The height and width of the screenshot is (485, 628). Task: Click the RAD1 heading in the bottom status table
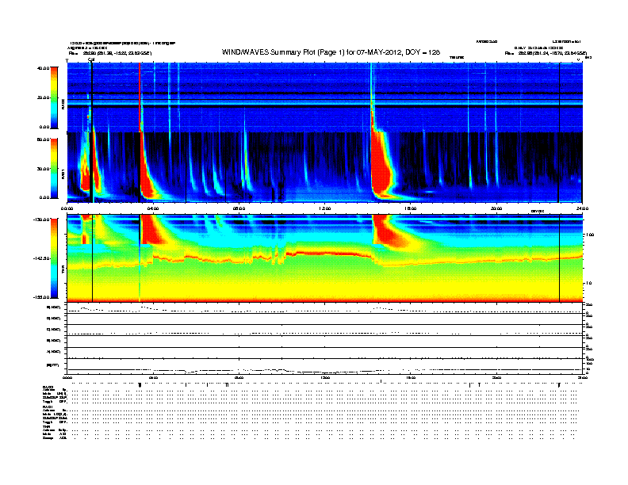click(48, 407)
